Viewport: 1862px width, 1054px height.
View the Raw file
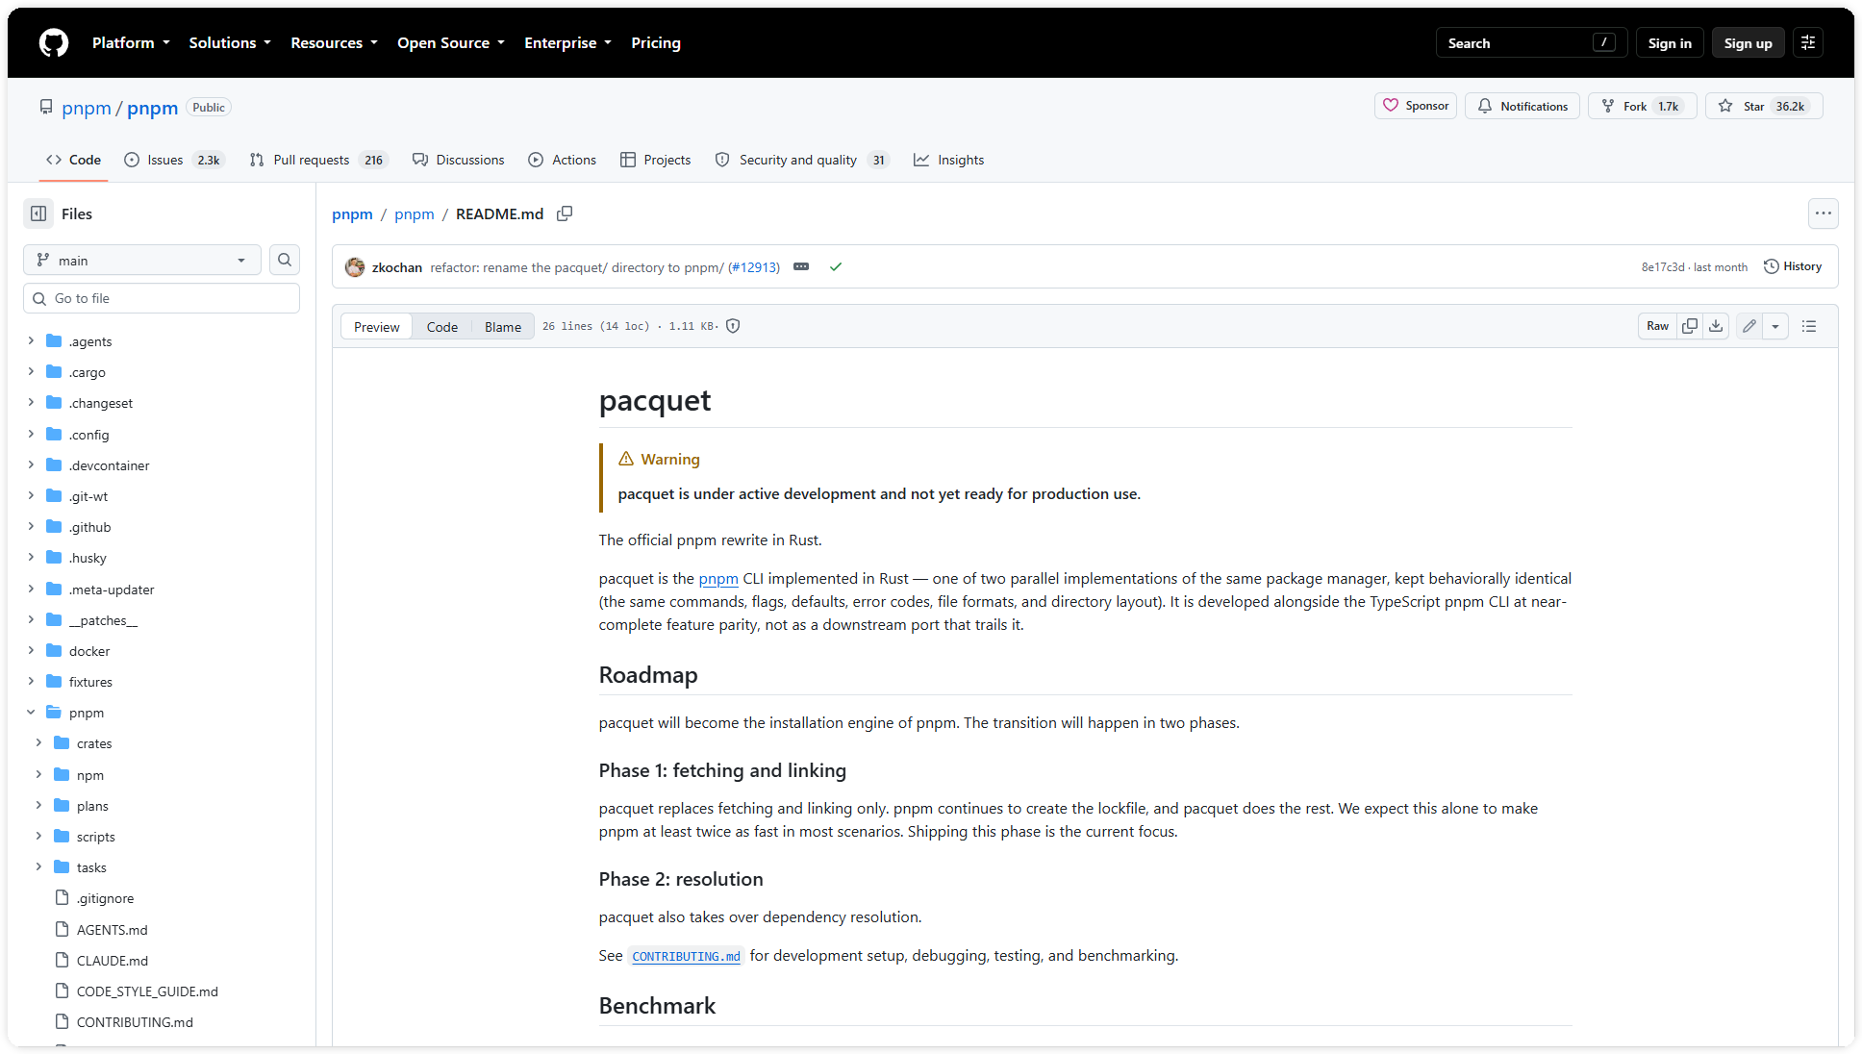[1657, 326]
